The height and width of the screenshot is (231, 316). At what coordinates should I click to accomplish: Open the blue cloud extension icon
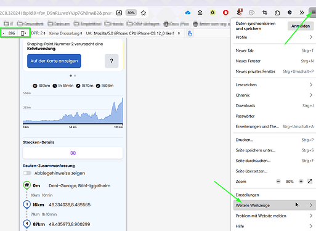[x=188, y=13]
